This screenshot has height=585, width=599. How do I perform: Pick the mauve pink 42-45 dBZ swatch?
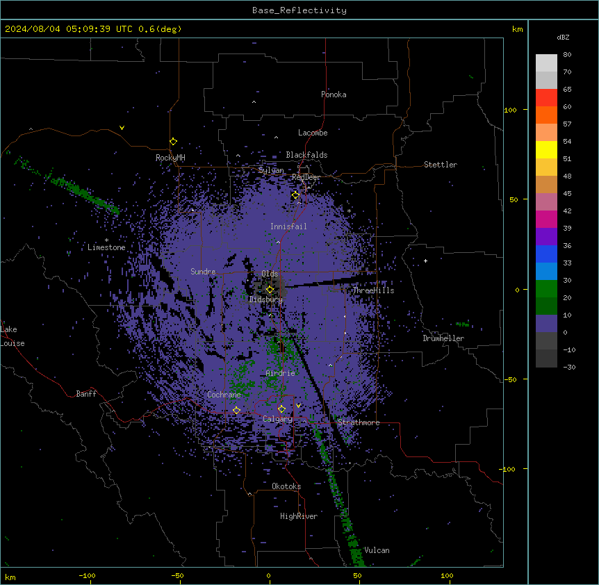546,202
